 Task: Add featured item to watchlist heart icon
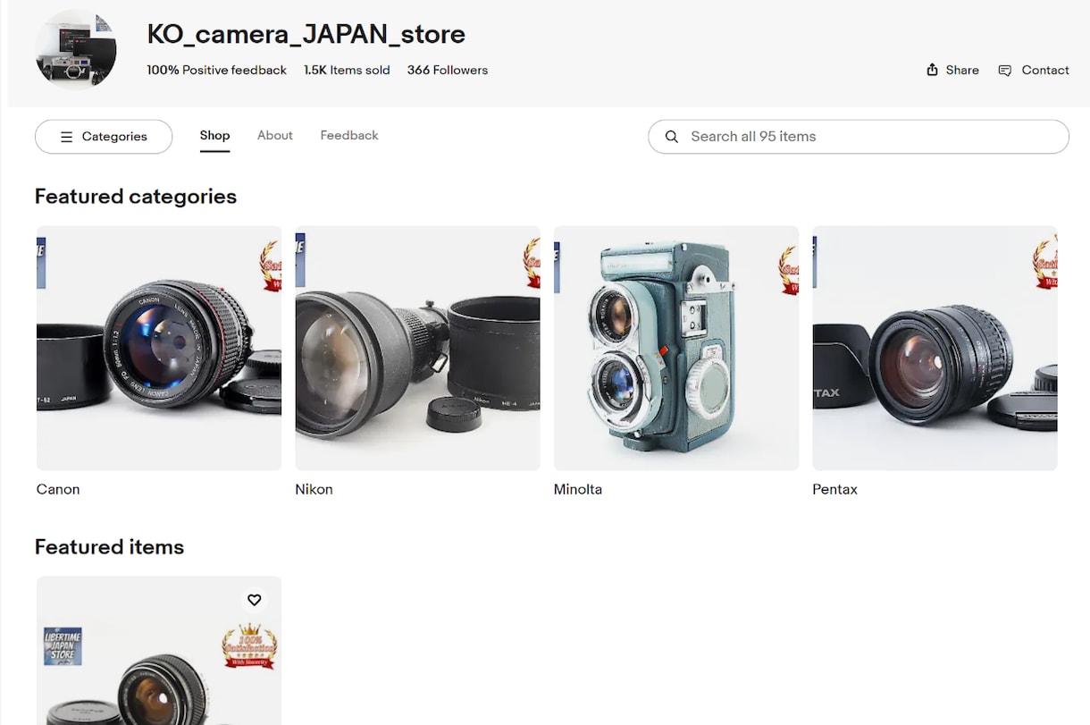[x=254, y=600]
